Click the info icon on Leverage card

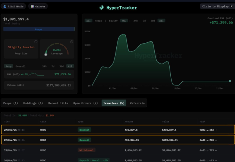pyautogui.click(x=72, y=42)
